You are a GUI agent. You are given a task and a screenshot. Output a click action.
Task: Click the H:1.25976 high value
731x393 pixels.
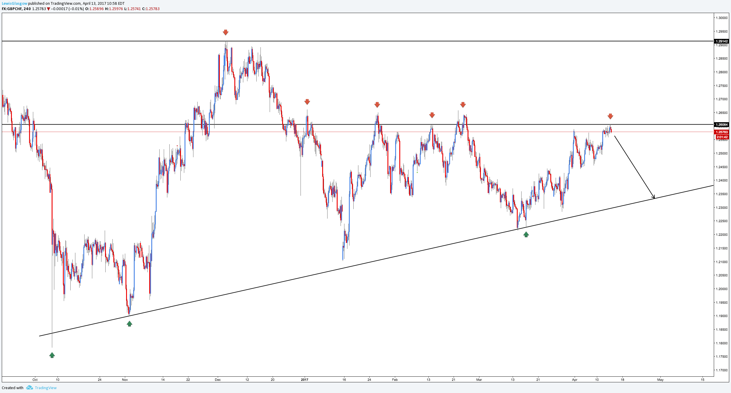click(114, 9)
